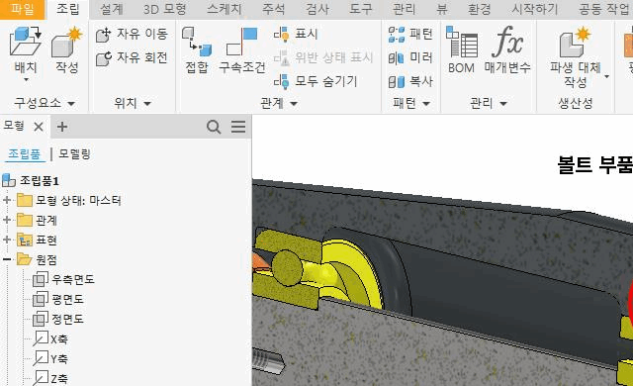Click the browser search magnifier icon

tap(214, 127)
